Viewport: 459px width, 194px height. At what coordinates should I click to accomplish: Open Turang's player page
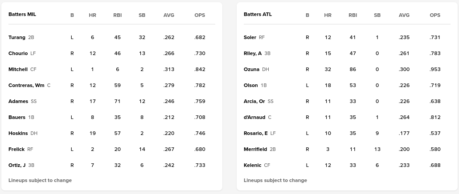pos(17,37)
